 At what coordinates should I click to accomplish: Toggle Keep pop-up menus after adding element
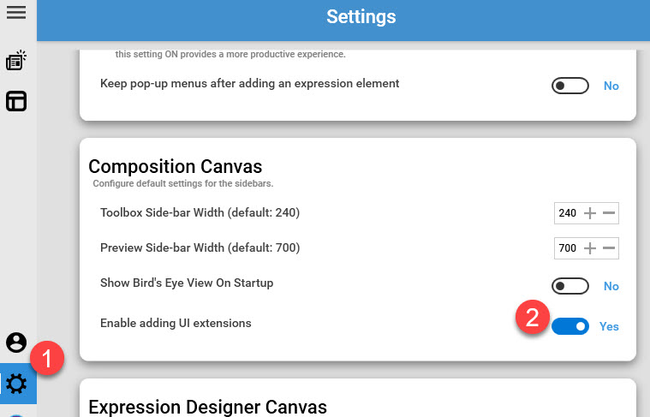point(570,86)
